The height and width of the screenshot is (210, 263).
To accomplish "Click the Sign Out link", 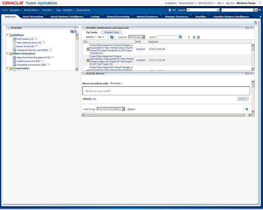I will point(230,3).
